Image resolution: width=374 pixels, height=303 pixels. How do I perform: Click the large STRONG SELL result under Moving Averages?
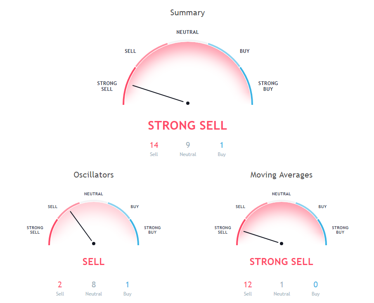(x=281, y=262)
